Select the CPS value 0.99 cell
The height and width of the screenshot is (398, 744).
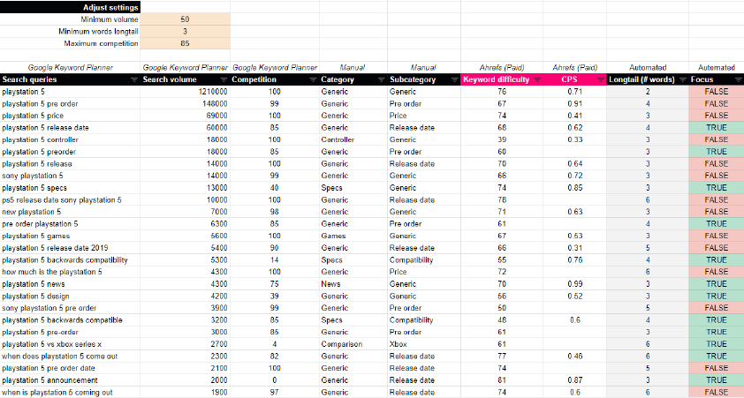[x=574, y=284]
